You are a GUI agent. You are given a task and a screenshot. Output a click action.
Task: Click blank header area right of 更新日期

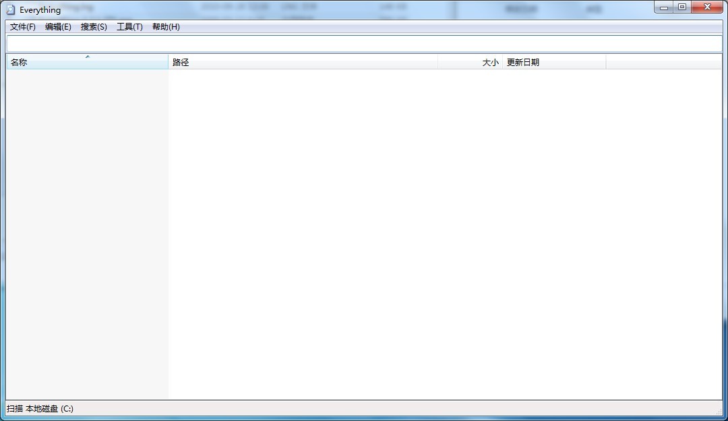pos(663,63)
